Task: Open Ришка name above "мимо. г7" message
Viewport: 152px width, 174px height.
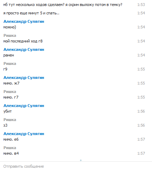Action: [x=10, y=92]
